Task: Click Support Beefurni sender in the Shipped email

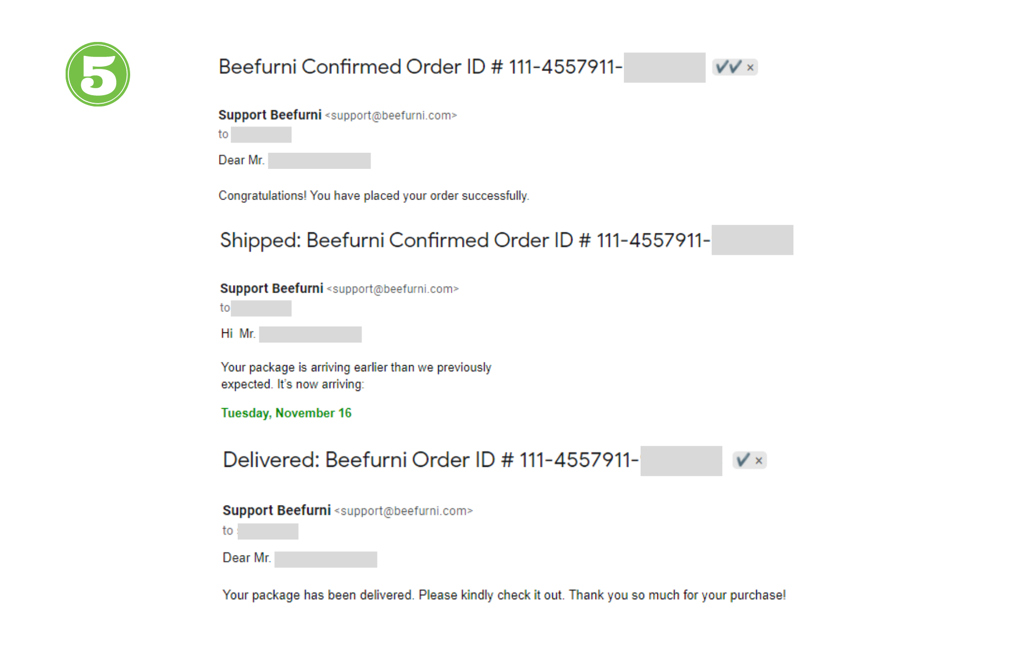Action: click(x=272, y=289)
